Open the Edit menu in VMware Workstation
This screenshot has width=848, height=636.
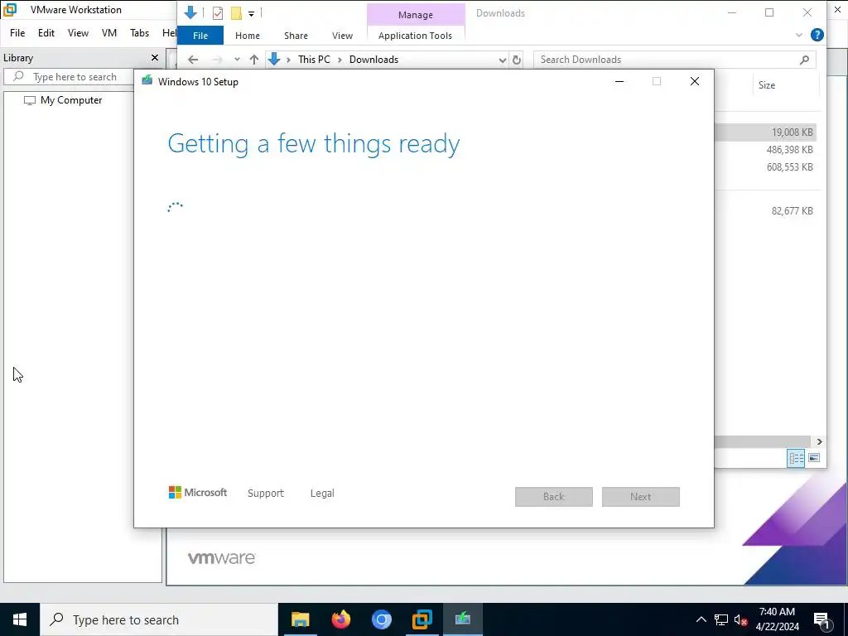click(x=46, y=33)
